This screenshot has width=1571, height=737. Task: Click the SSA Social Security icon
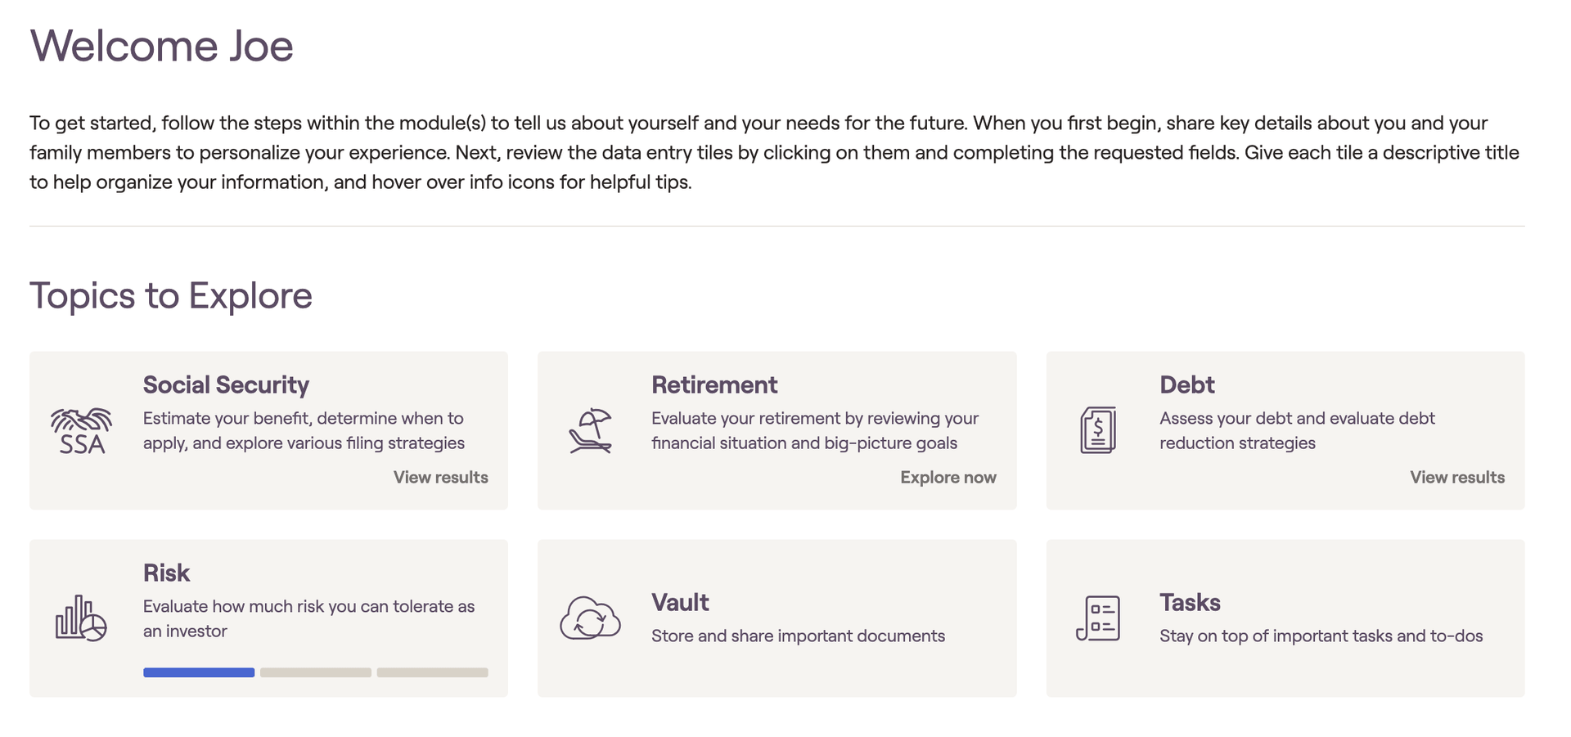81,431
